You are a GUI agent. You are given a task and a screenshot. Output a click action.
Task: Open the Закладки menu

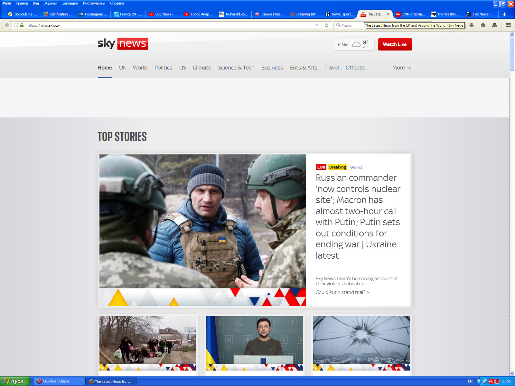[70, 3]
